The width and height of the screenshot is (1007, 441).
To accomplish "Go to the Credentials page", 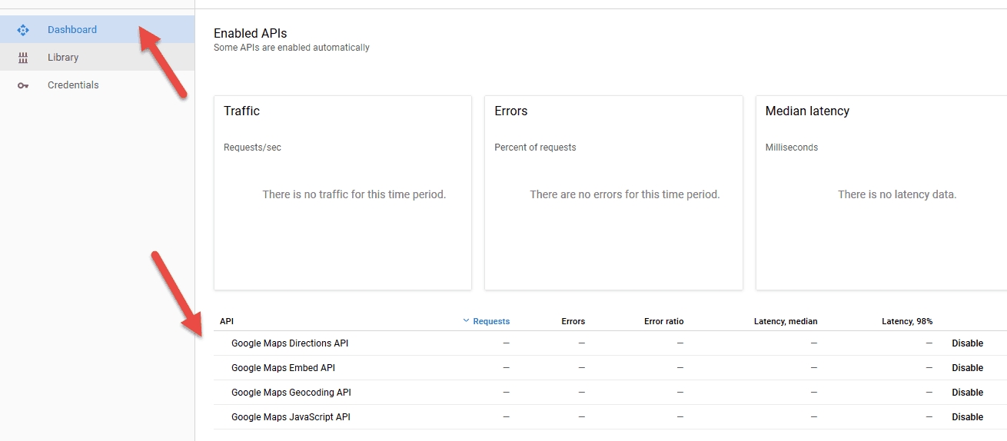I will click(73, 85).
